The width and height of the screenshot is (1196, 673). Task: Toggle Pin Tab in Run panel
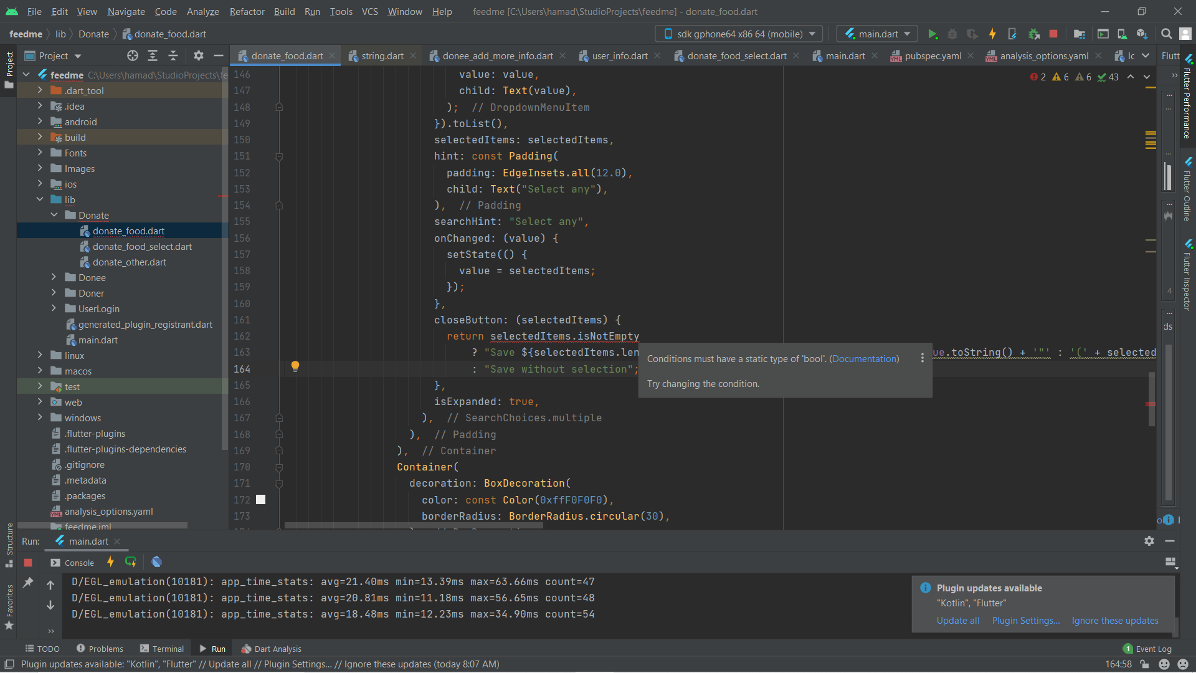coord(28,583)
